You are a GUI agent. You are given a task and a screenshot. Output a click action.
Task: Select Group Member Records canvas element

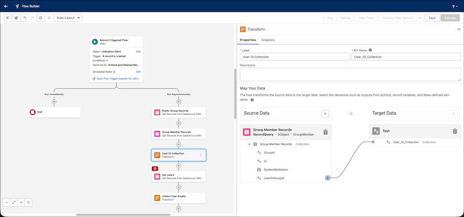click(x=179, y=133)
